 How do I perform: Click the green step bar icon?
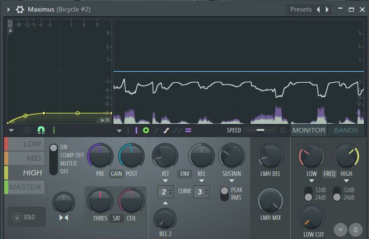point(54,130)
